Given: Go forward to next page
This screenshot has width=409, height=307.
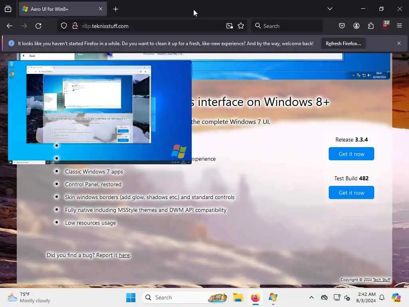Looking at the screenshot, I should 24,26.
